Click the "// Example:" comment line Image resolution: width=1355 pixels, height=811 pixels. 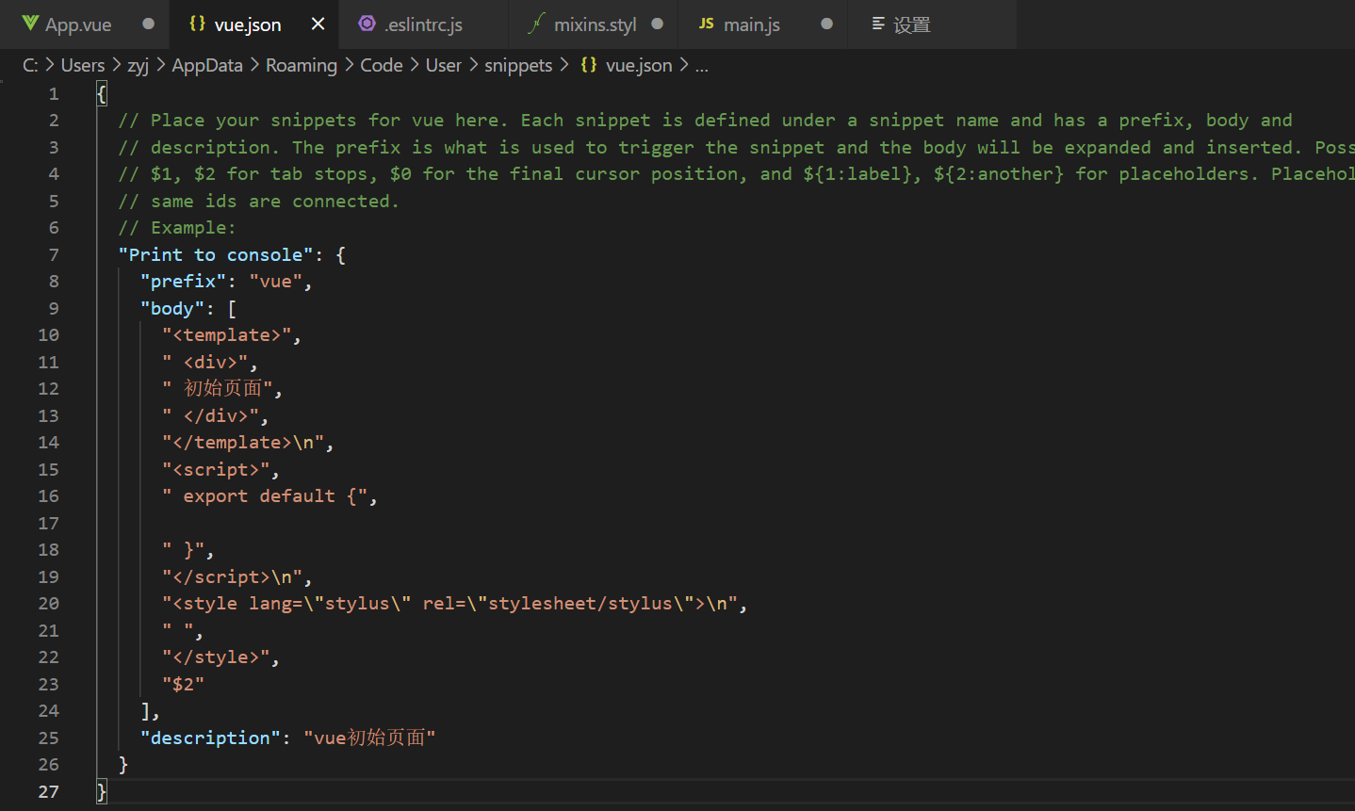(x=177, y=228)
